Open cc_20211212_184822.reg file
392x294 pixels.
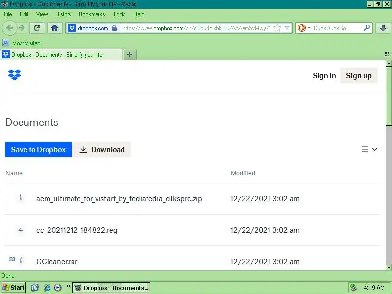coord(76,230)
